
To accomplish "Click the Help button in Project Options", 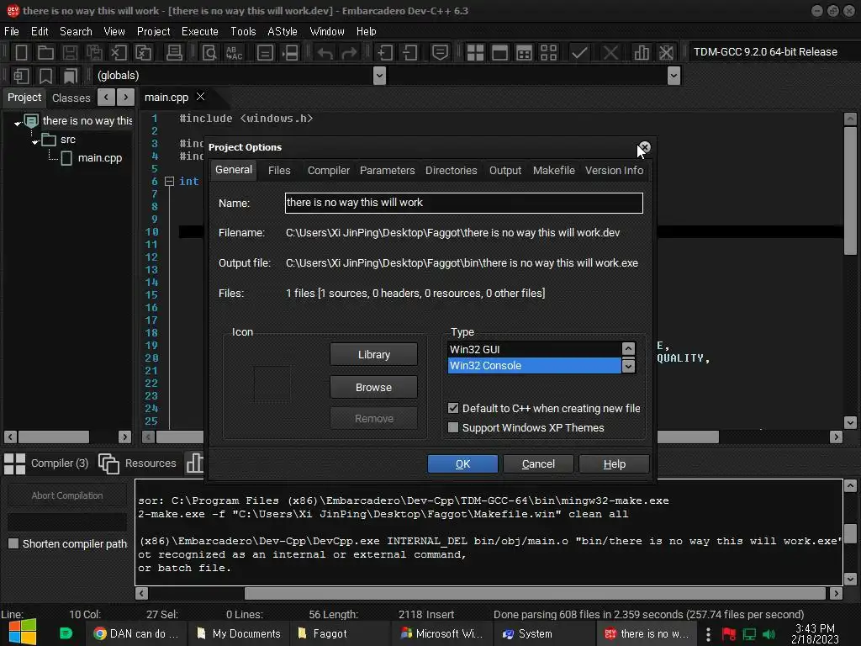I will [614, 463].
